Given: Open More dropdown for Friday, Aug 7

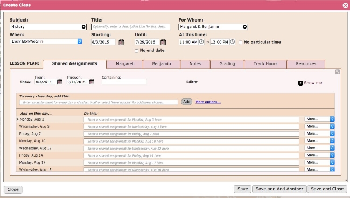Looking at the screenshot, I should (x=319, y=133).
